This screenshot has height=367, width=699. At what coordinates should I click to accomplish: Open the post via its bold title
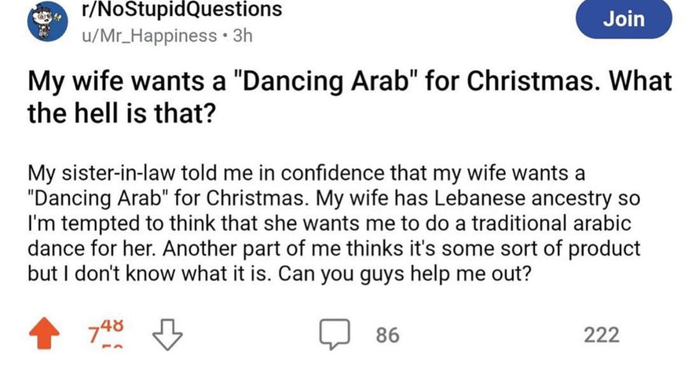[349, 98]
